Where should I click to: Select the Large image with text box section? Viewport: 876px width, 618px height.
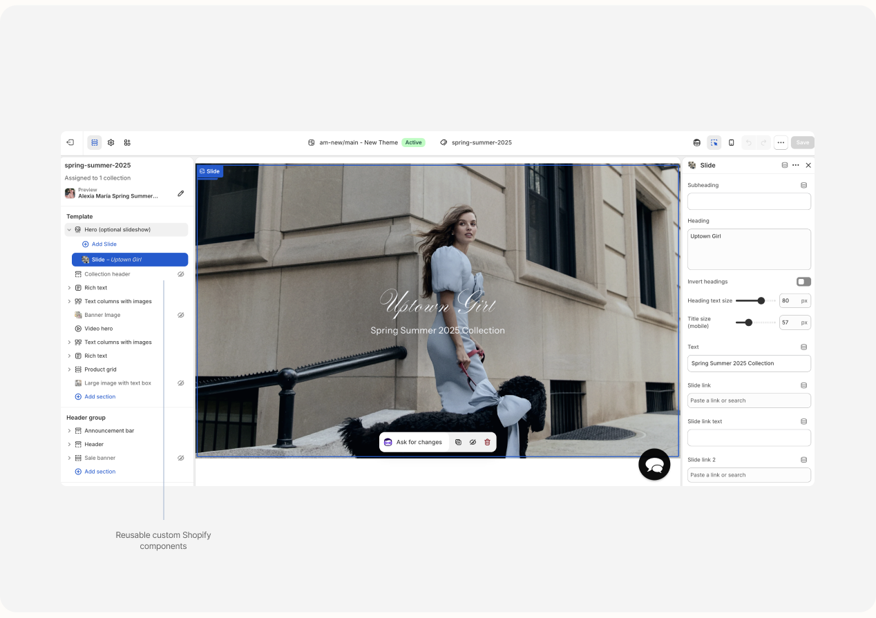117,383
